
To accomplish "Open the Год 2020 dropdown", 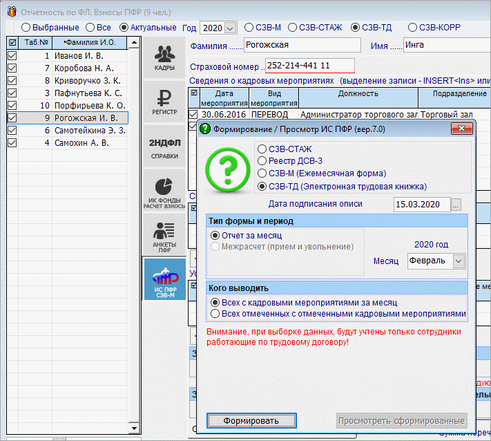I will 230,28.
